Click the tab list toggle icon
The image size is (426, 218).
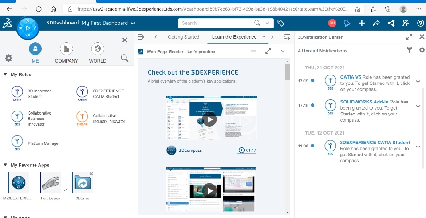click(141, 37)
